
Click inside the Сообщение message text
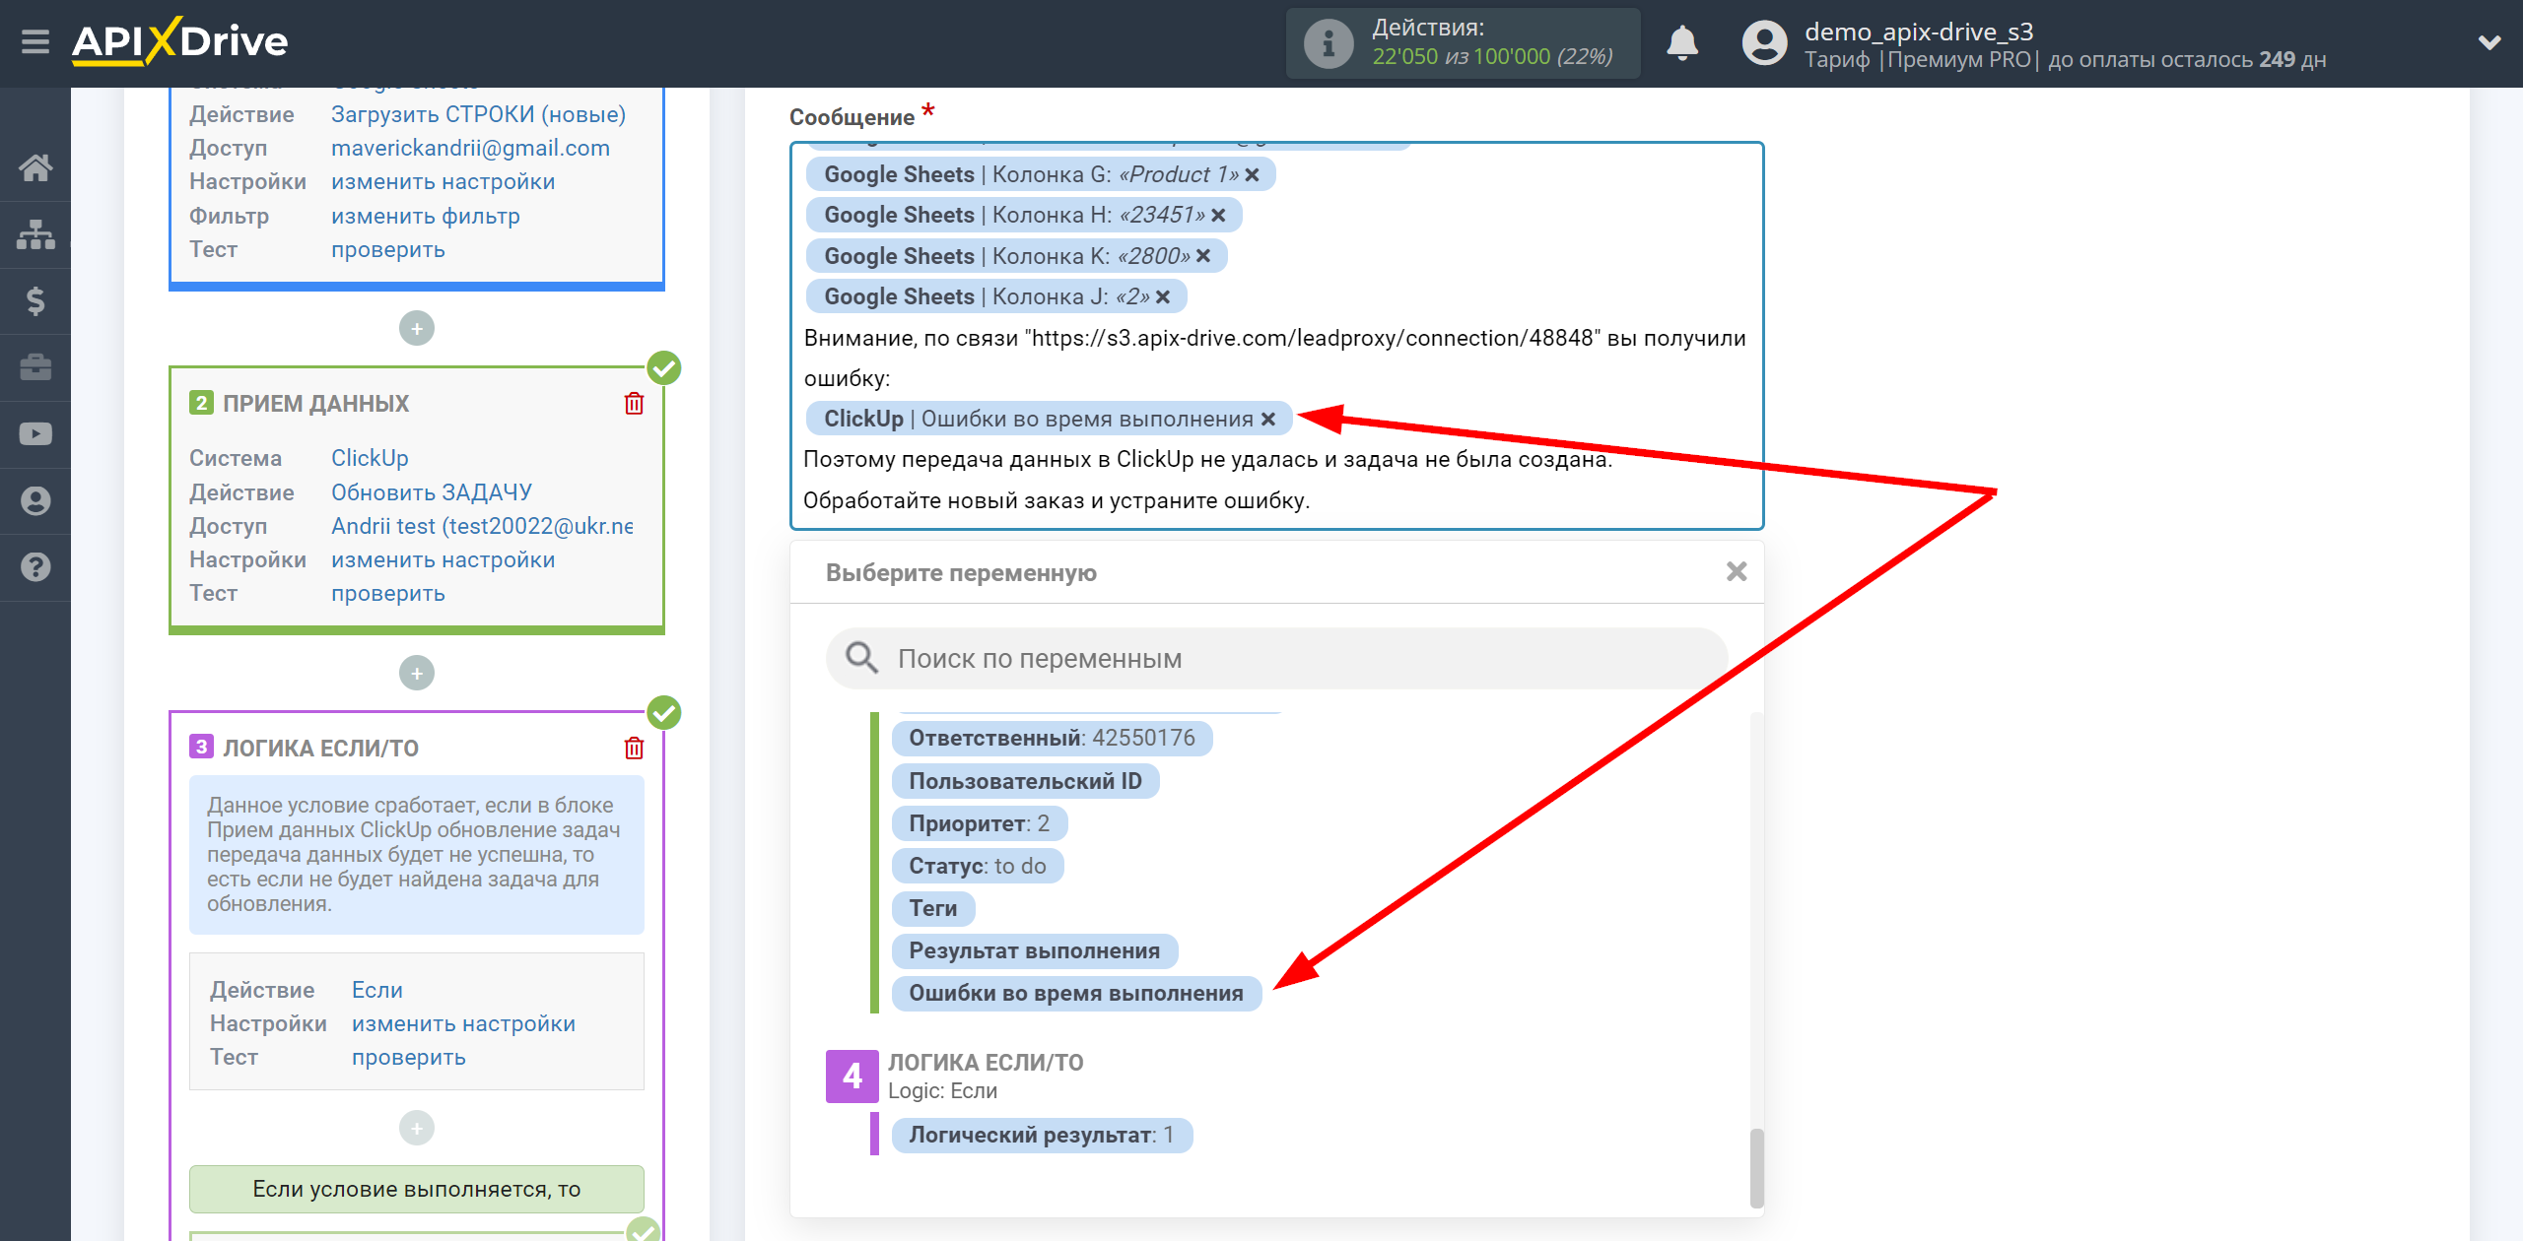tap(1276, 336)
